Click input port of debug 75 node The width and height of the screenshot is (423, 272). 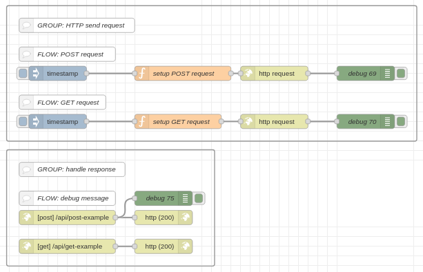click(135, 198)
